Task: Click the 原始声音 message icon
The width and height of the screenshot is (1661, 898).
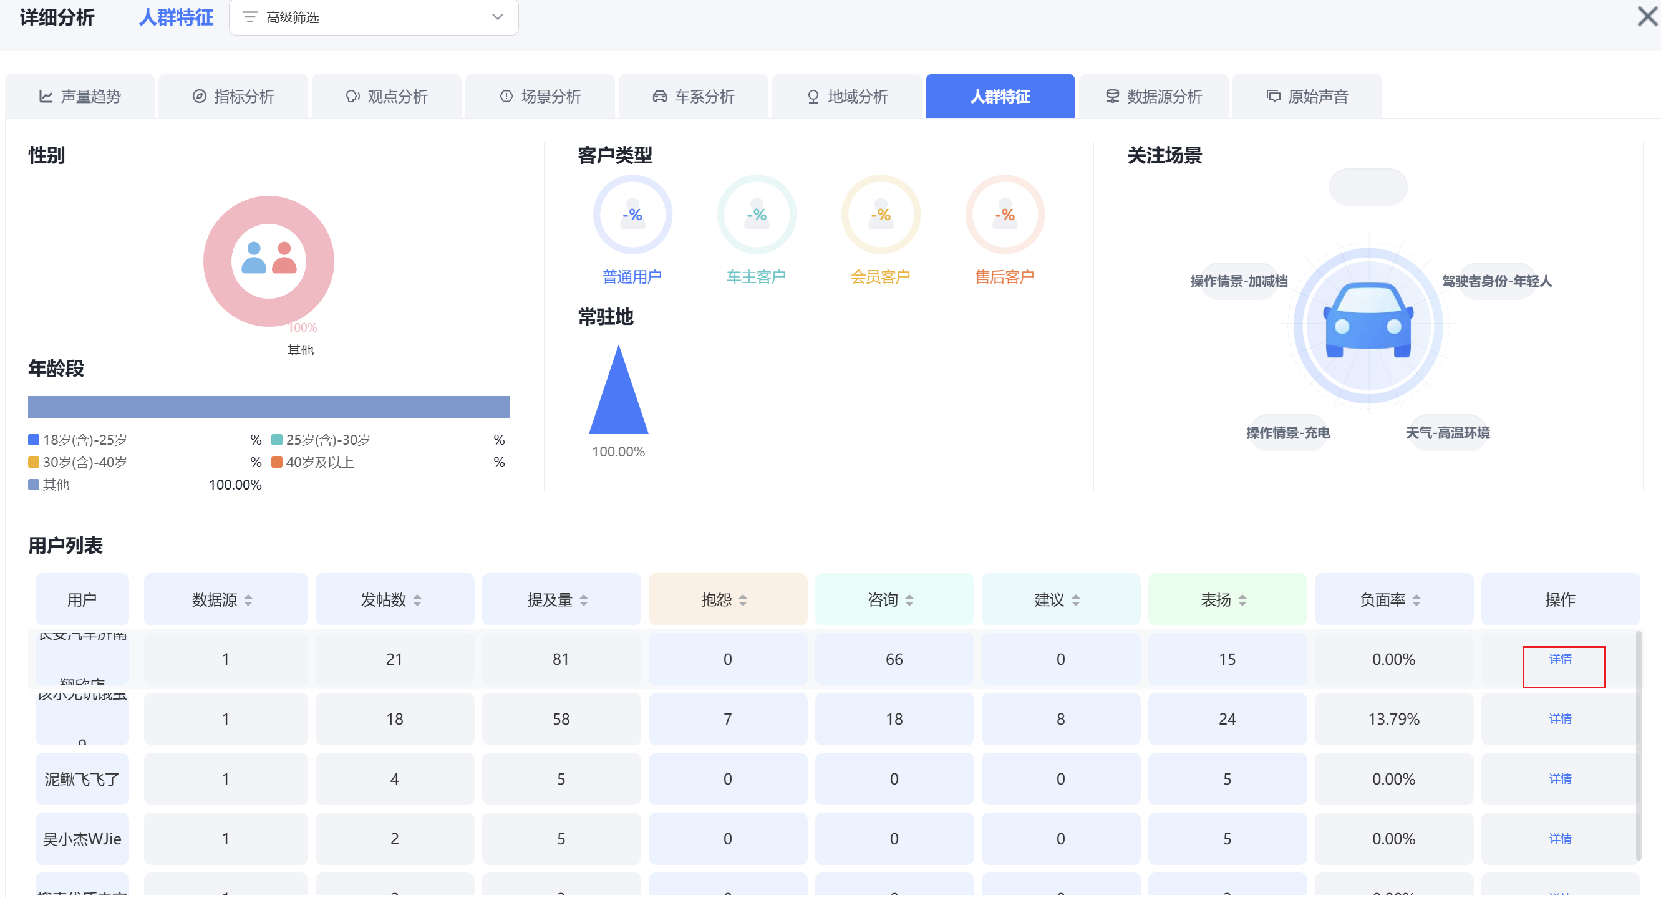Action: (1273, 97)
